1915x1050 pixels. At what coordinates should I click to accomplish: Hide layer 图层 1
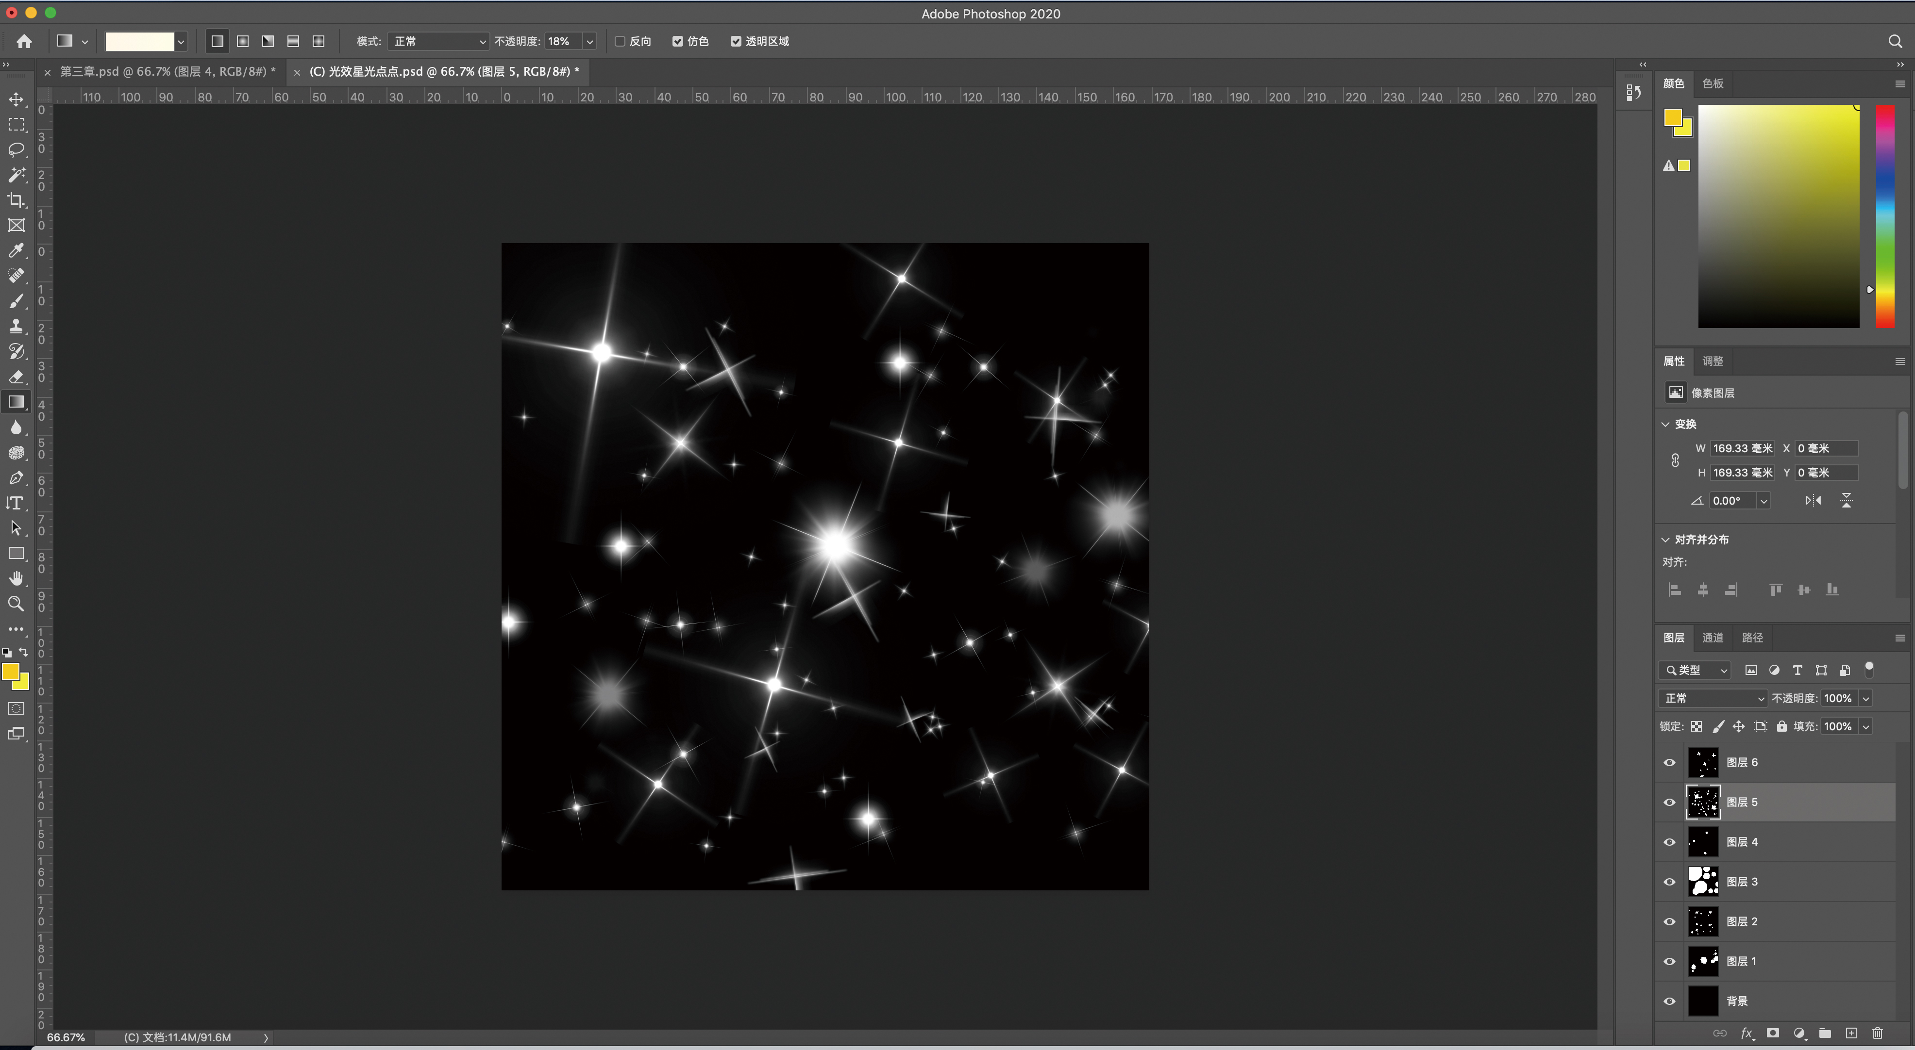click(1669, 961)
